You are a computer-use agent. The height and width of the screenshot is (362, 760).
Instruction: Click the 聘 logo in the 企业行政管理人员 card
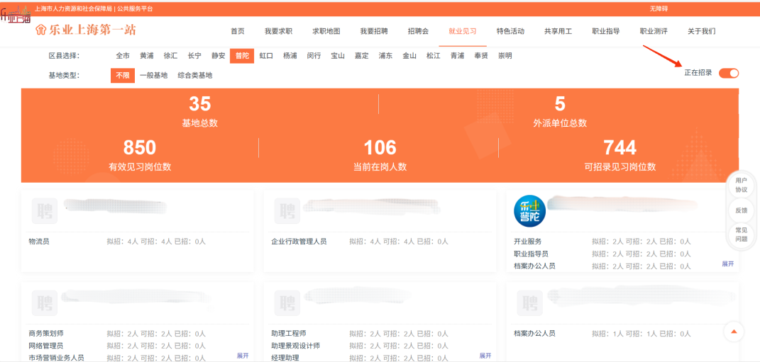click(287, 211)
